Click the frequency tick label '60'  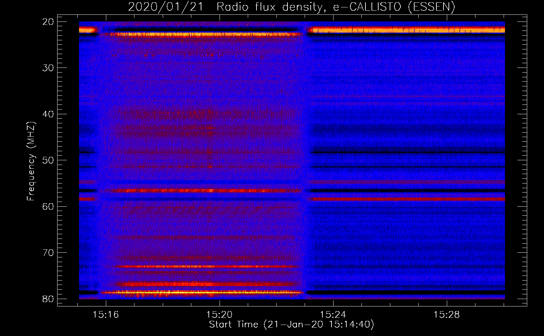[48, 206]
